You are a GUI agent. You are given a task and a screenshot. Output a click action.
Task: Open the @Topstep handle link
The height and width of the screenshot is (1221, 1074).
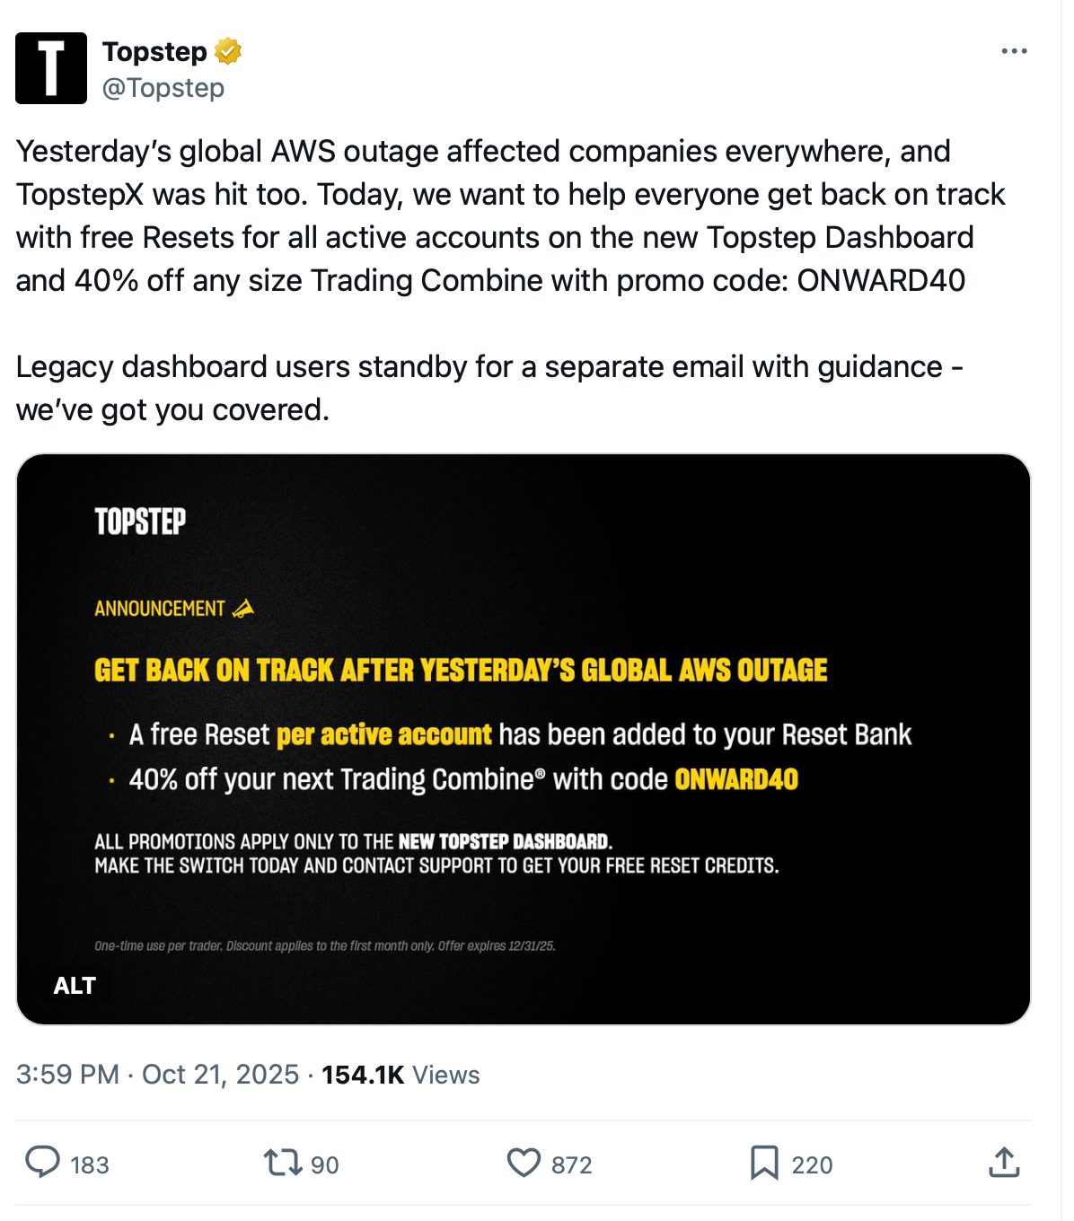(x=163, y=88)
